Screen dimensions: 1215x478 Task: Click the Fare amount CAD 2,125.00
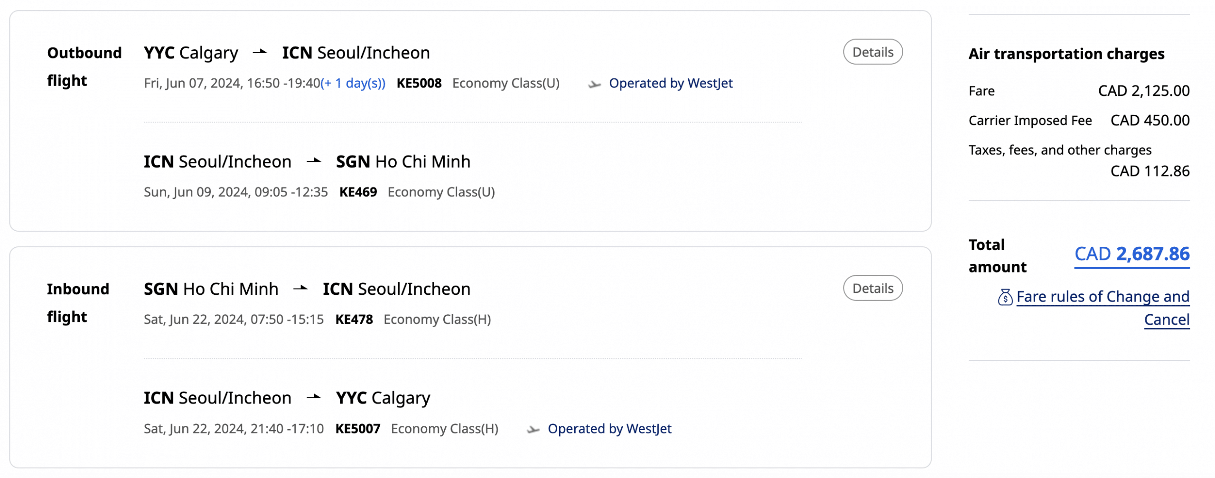pos(1143,91)
